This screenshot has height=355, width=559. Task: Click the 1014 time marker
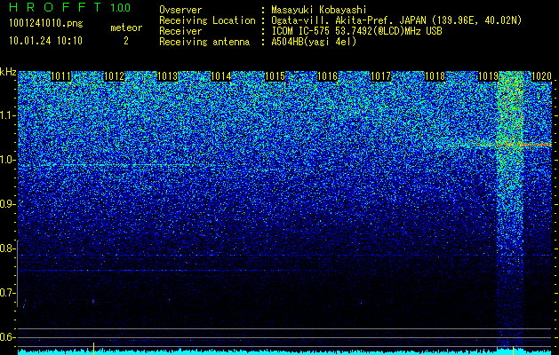click(221, 76)
